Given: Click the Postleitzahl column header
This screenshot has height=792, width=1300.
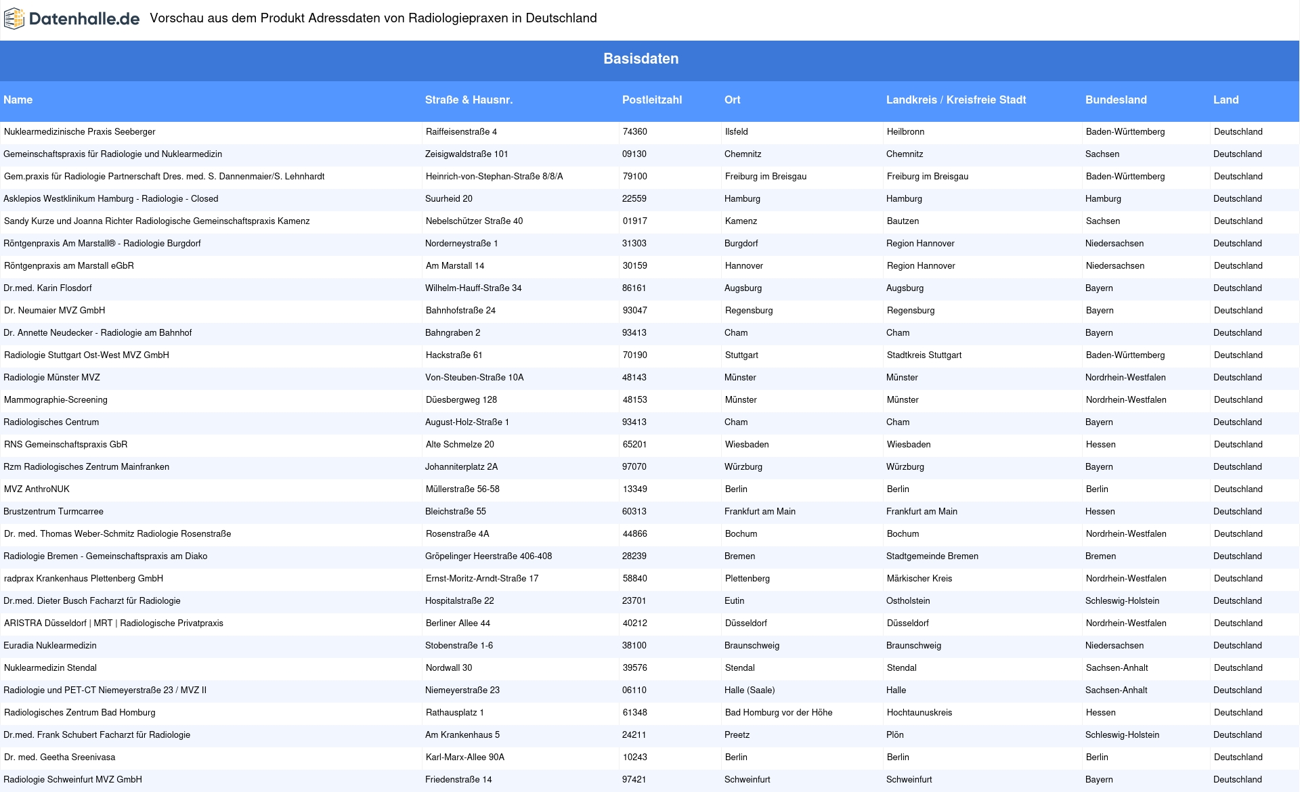Looking at the screenshot, I should click(652, 100).
